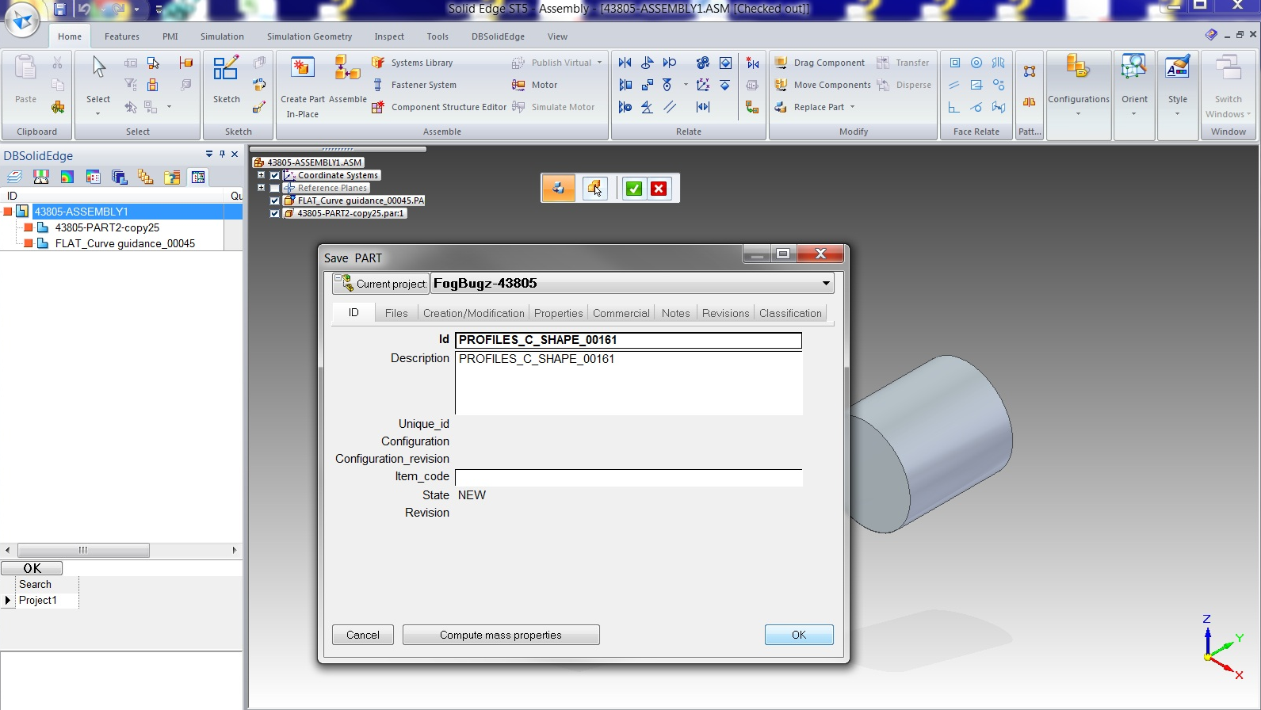Toggle the FLAT_Curve guidance_00045 checkbox
1261x710 pixels.
(275, 200)
